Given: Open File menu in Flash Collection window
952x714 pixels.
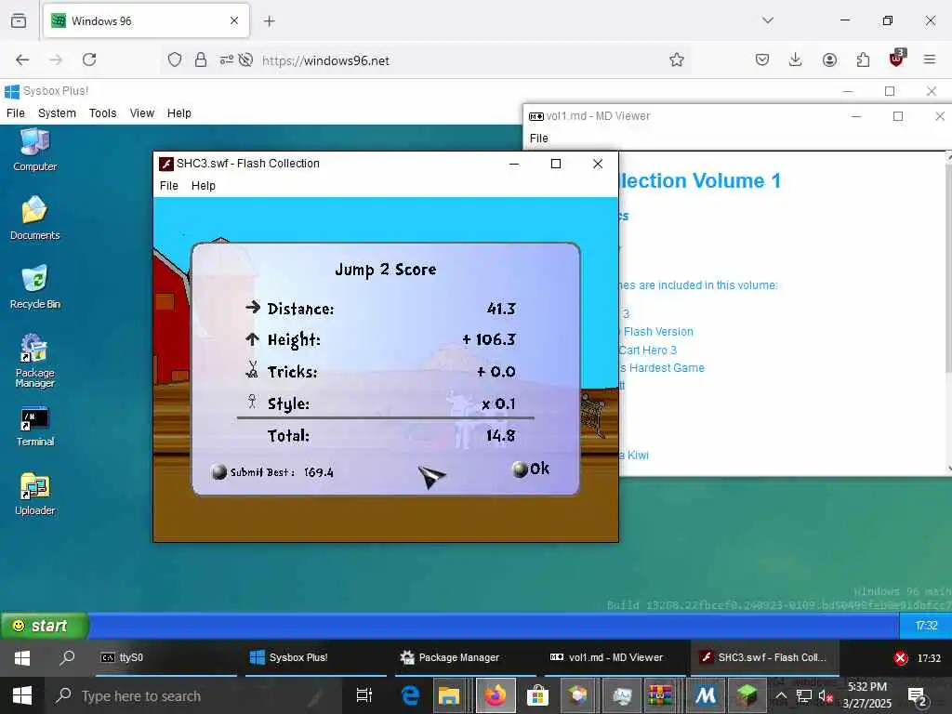Looking at the screenshot, I should click(169, 186).
